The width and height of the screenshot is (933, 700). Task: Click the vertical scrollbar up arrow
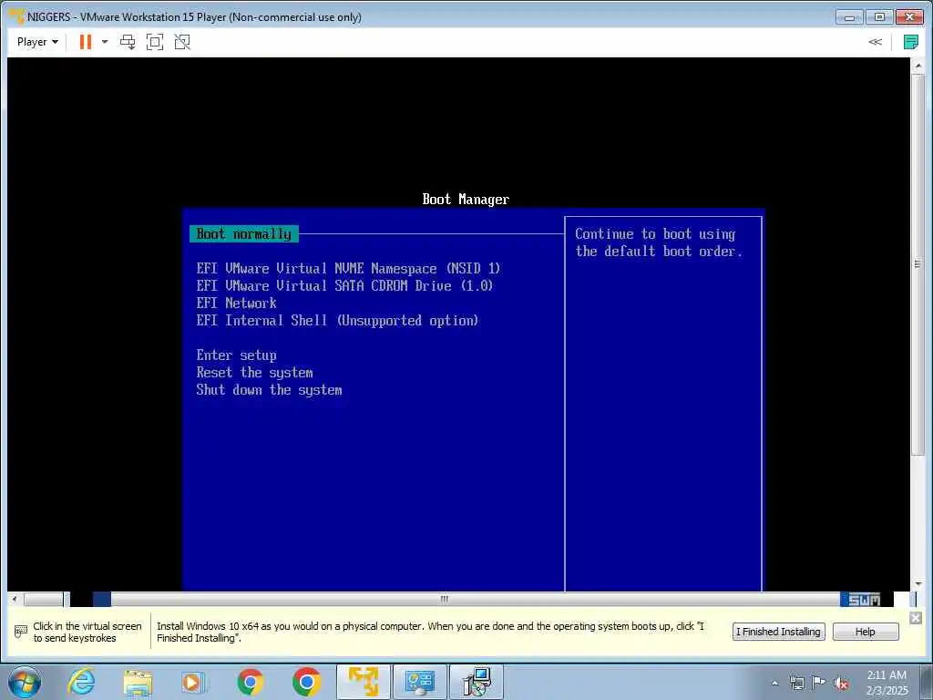918,65
